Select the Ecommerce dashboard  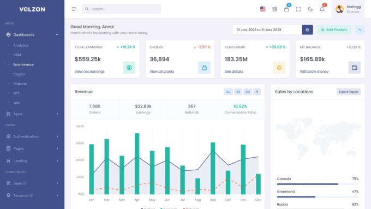(x=23, y=64)
